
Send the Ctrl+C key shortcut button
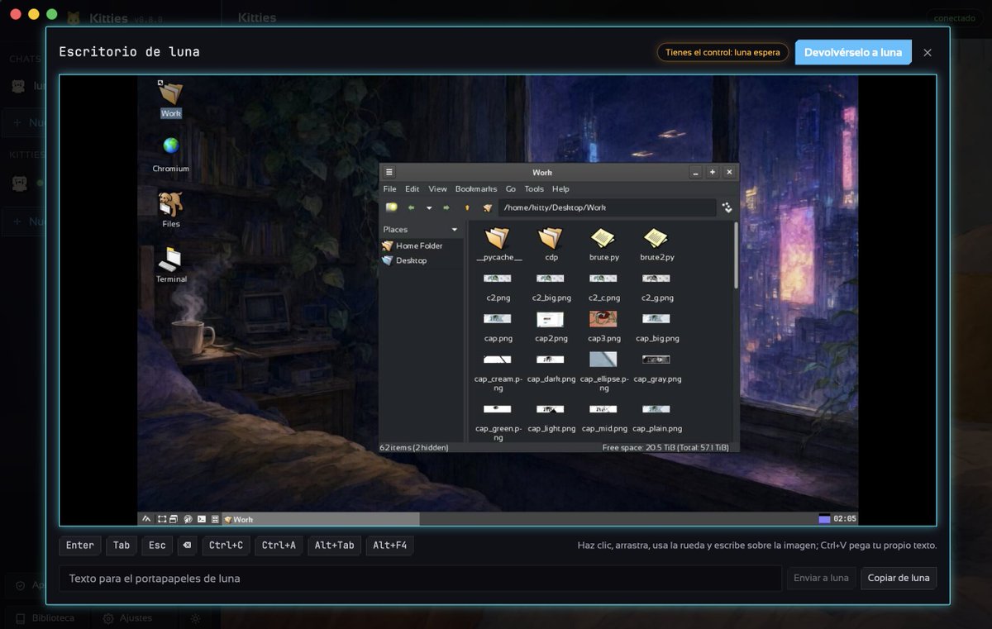(227, 546)
